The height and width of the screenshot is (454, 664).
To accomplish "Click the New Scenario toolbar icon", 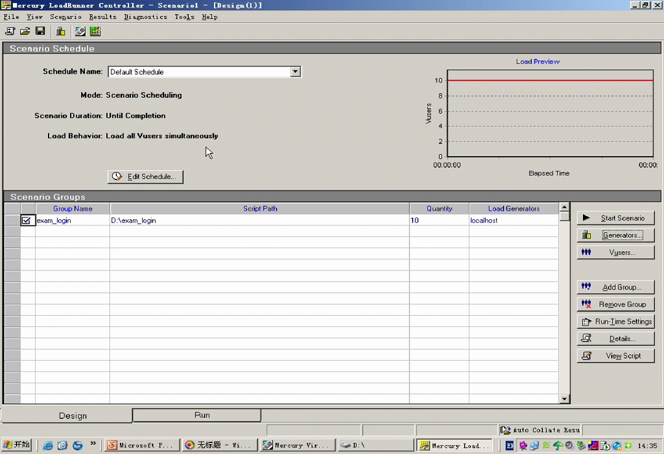I will tap(10, 31).
